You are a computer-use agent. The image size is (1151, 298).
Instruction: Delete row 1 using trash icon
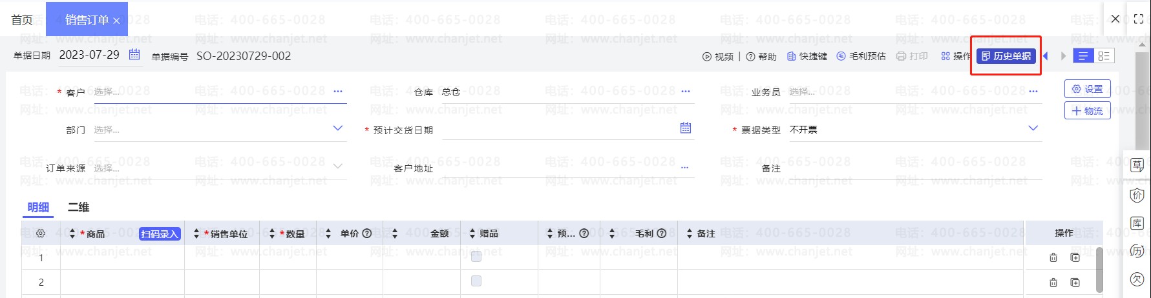tap(1053, 257)
